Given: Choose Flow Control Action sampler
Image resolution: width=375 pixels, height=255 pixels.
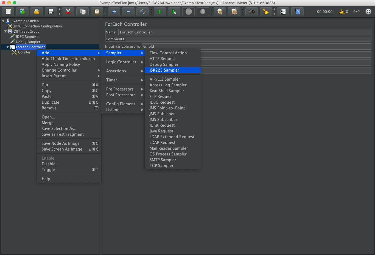Looking at the screenshot, I should [x=173, y=53].
